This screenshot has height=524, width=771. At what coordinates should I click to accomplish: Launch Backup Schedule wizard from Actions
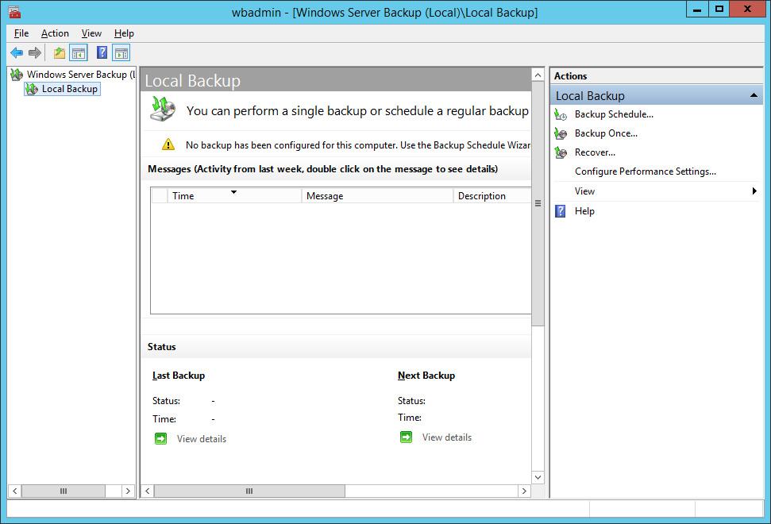click(x=613, y=114)
